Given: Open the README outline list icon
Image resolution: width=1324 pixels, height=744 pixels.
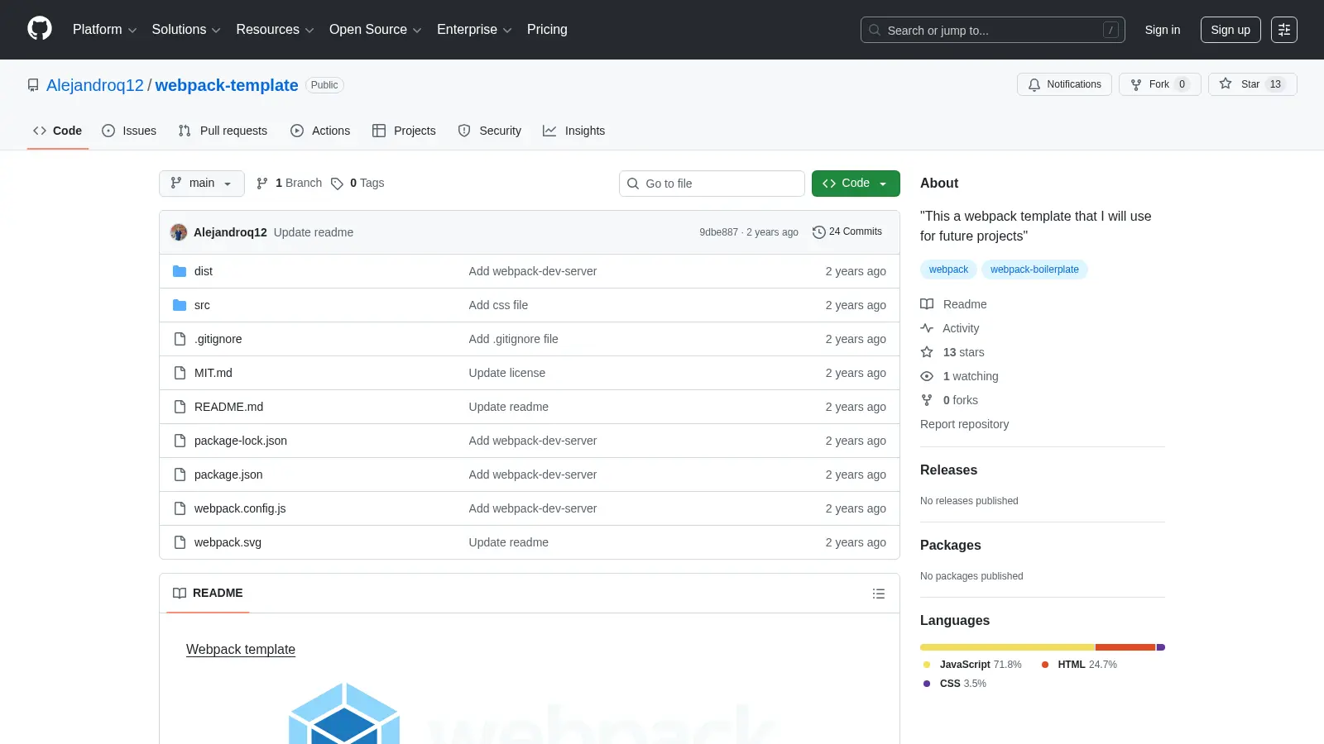Looking at the screenshot, I should click(879, 594).
